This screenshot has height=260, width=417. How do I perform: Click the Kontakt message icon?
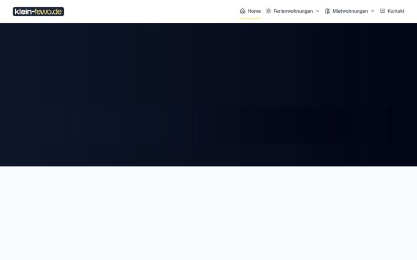[x=382, y=11]
